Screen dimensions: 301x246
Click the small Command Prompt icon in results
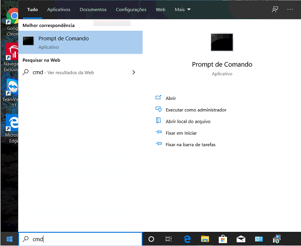(28, 41)
